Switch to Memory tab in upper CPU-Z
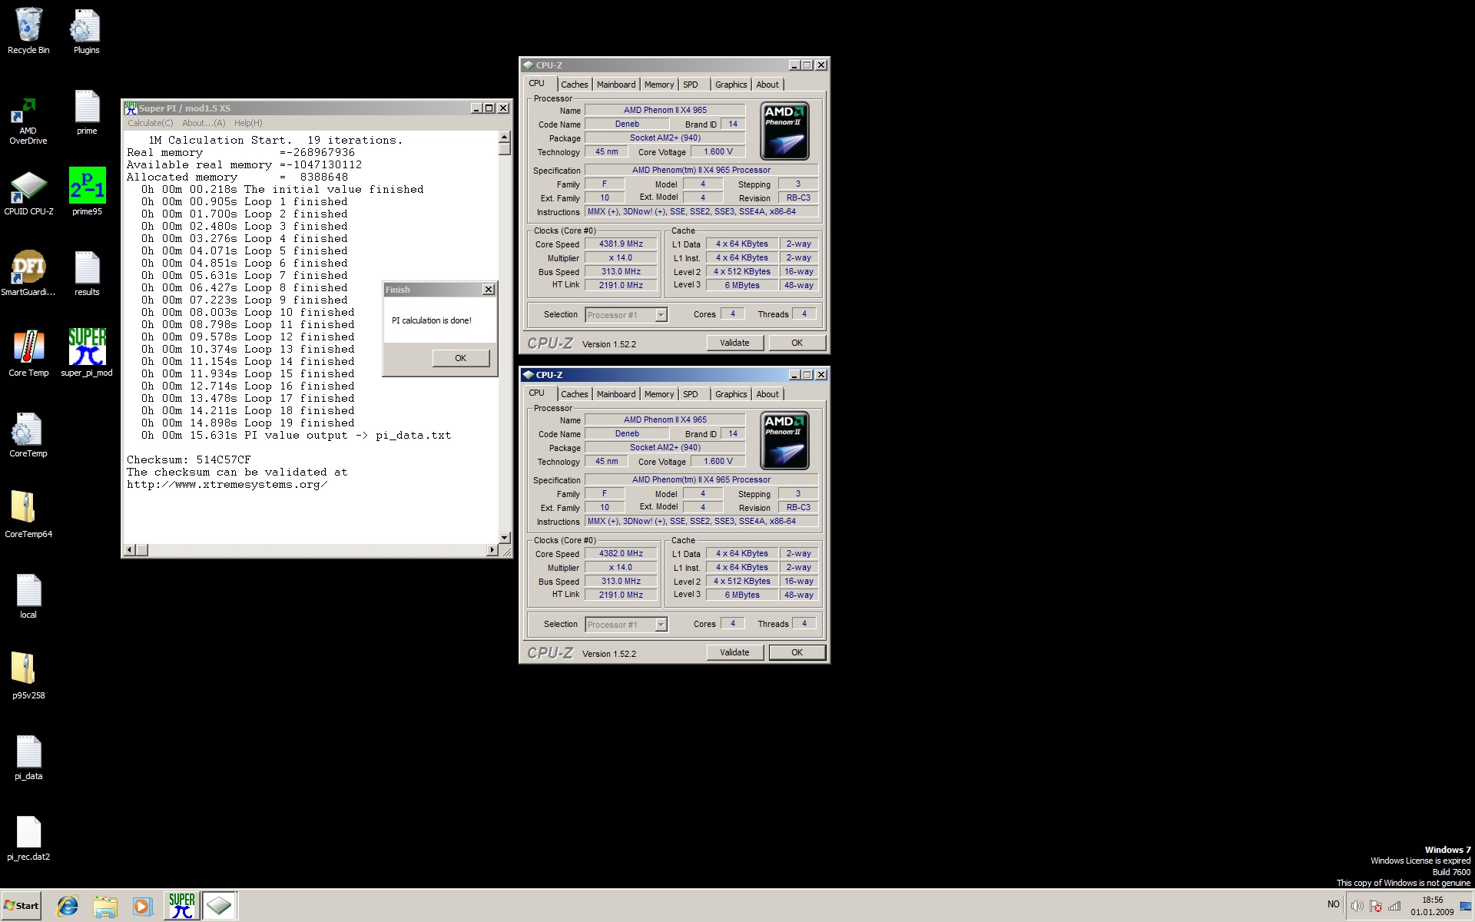1475x922 pixels. click(x=659, y=85)
